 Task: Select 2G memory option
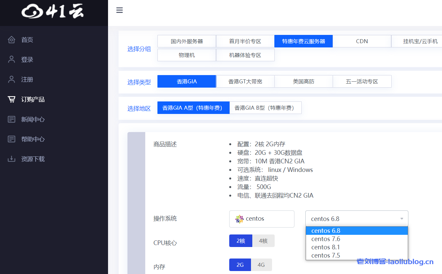(240, 265)
